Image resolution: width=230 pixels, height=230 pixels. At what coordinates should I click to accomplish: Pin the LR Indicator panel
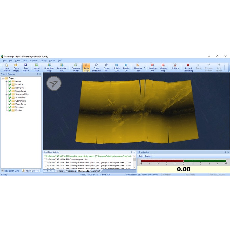click(225, 152)
